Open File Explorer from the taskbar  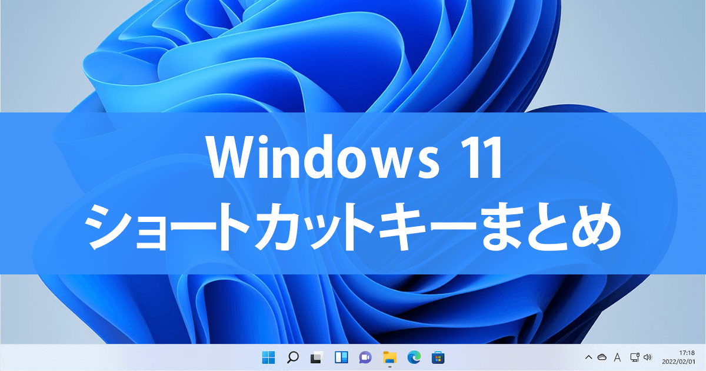[x=389, y=357]
